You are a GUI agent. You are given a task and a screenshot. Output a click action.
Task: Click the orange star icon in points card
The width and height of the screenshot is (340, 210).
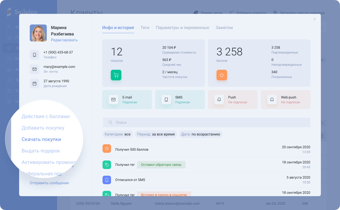pos(222,75)
